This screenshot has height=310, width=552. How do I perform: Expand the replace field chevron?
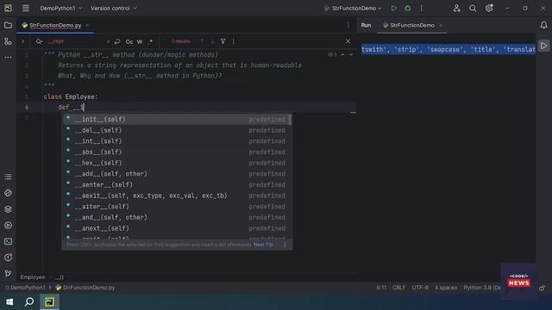[x=23, y=41]
